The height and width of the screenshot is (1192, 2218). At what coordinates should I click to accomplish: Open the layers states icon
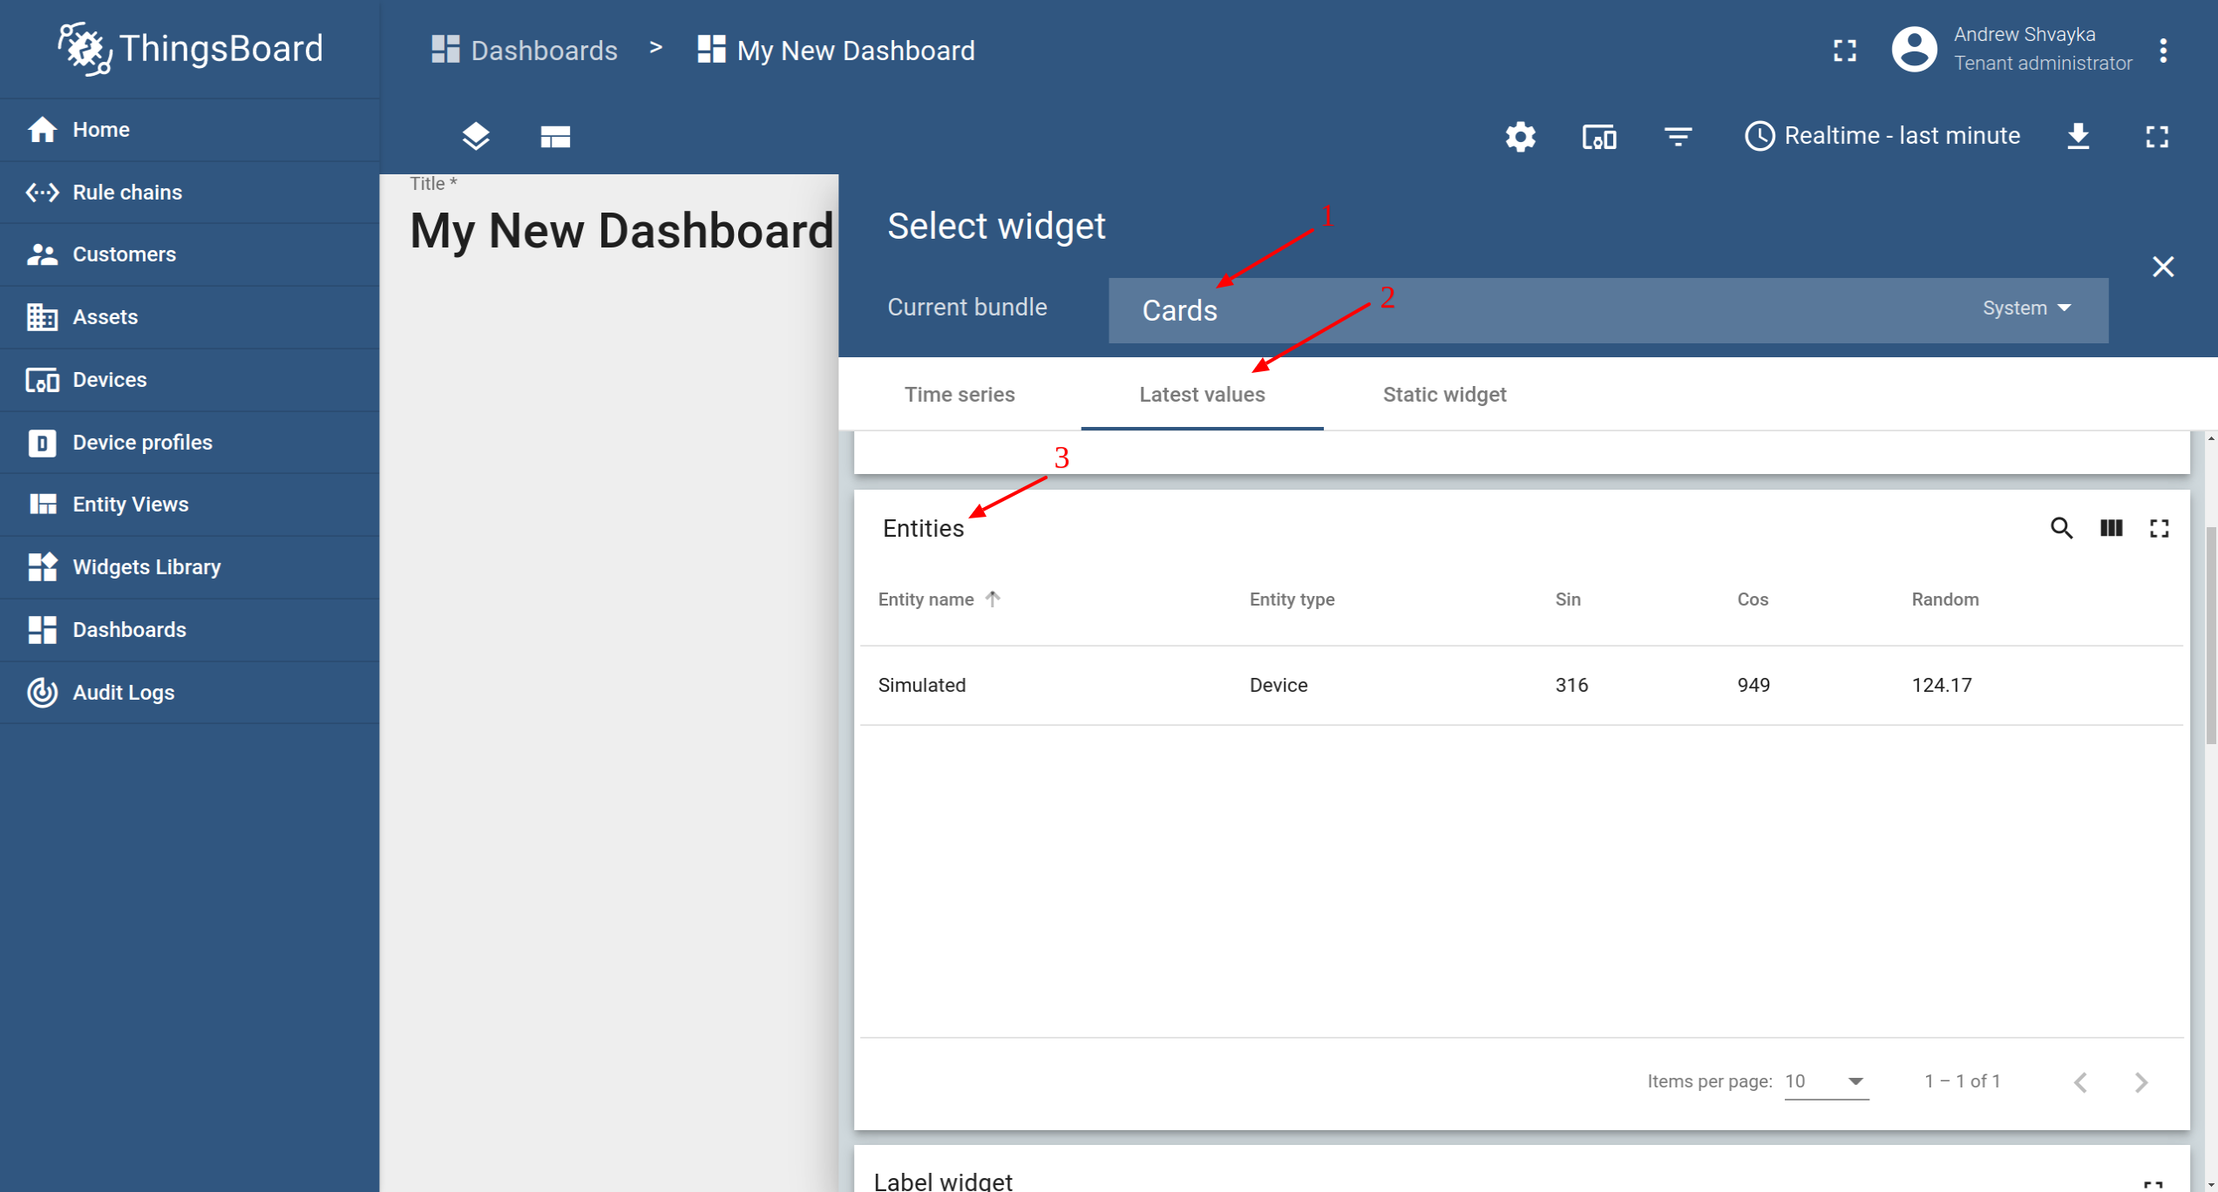[476, 137]
